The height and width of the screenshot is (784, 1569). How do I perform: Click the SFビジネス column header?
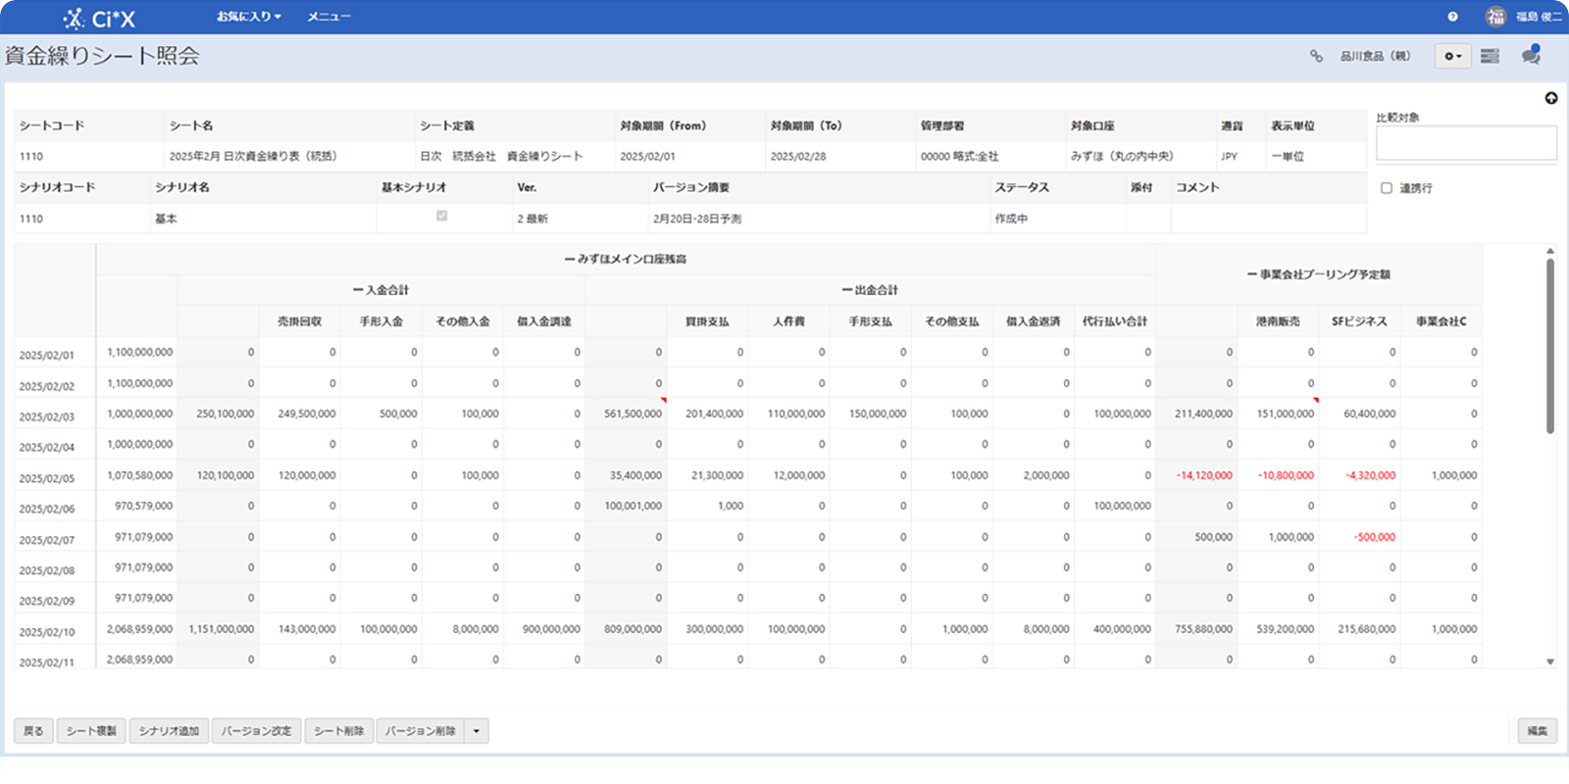pos(1359,321)
